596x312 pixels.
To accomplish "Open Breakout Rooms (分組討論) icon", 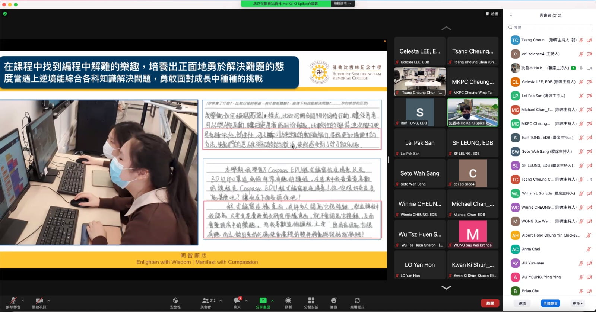I will (x=311, y=301).
